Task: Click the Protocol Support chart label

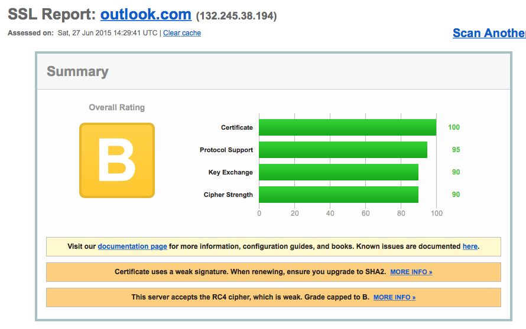Action: coord(226,150)
